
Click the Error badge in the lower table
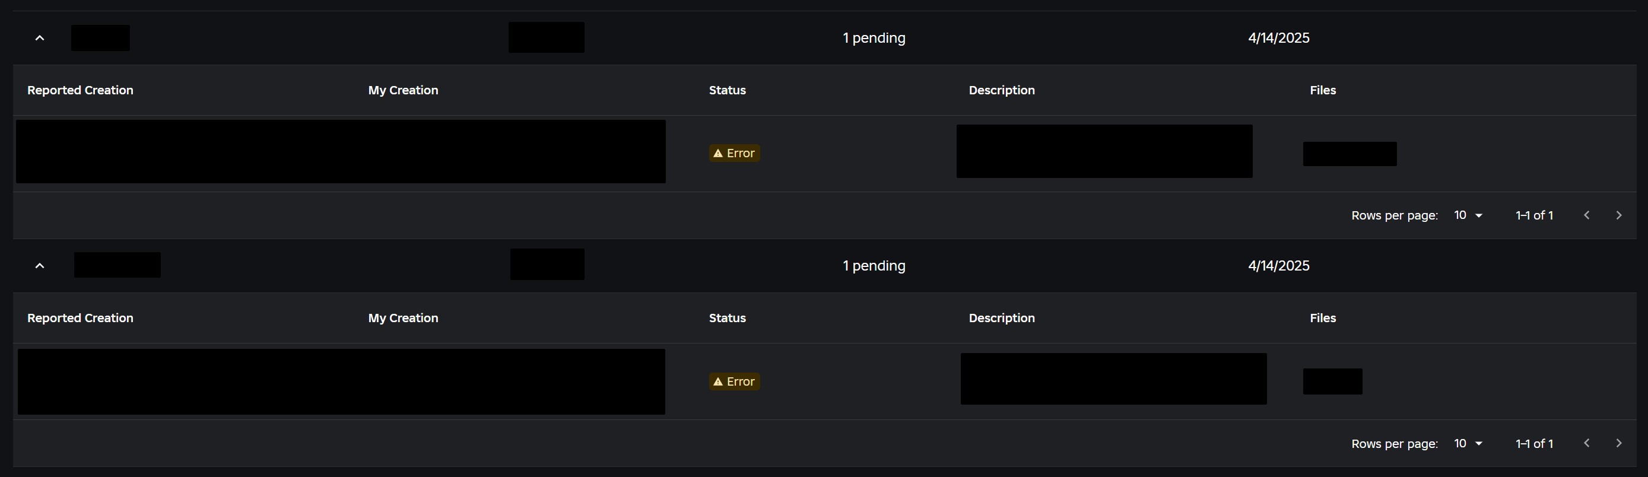point(733,381)
